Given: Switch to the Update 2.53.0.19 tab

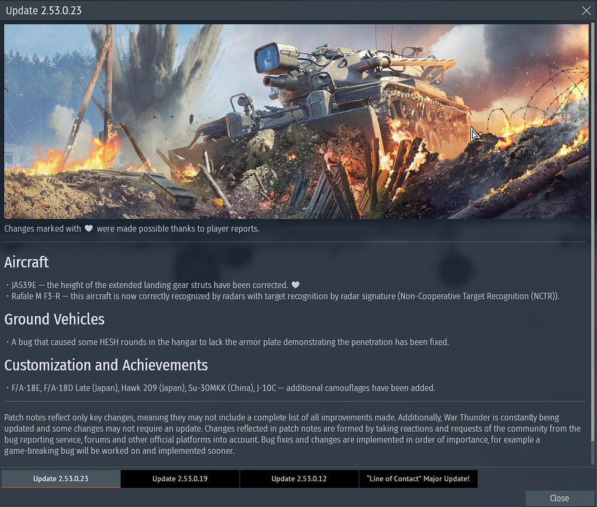Looking at the screenshot, I should point(180,478).
